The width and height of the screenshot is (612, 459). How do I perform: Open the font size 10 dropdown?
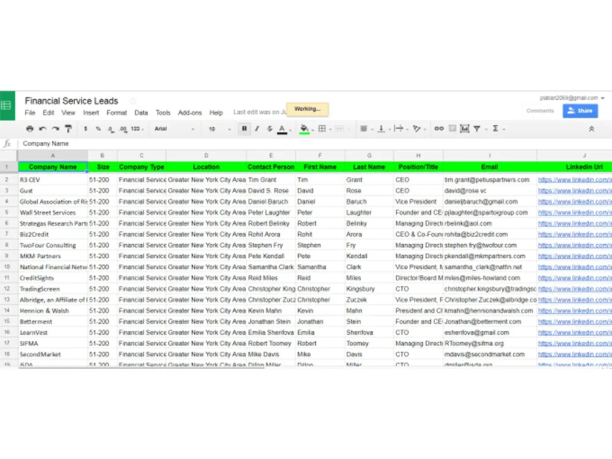tap(219, 129)
